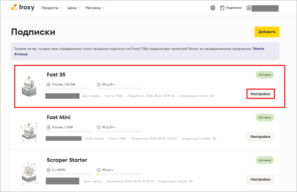The image size is (297, 192).
Task: Click the Scraper Starter subscription title
Action: pos(67,160)
